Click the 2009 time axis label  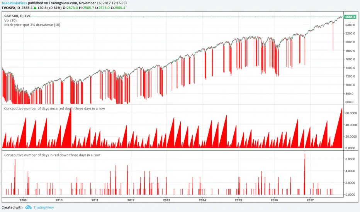tap(23, 200)
